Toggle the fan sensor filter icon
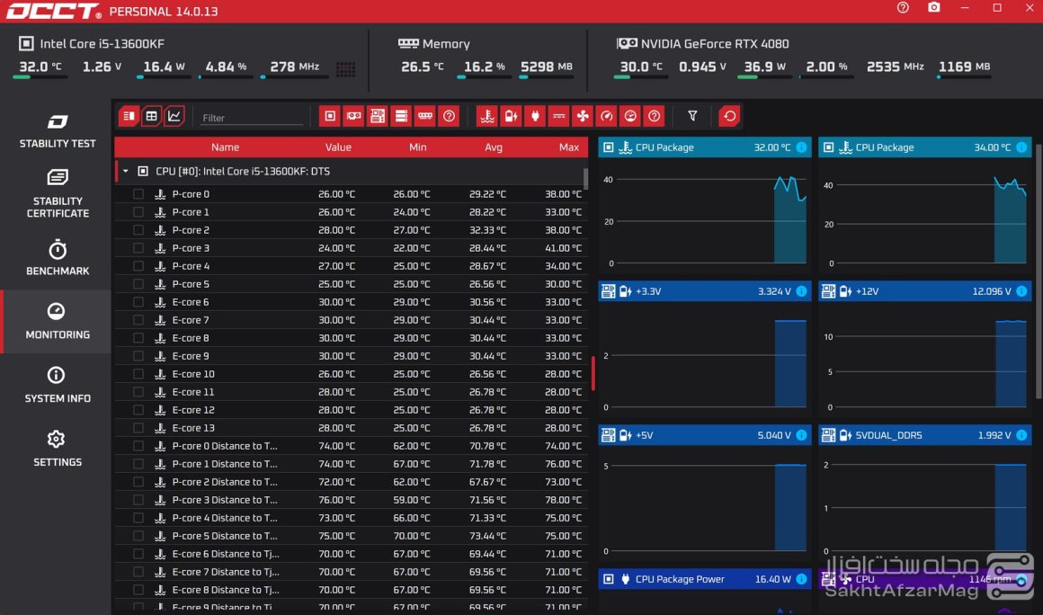The width and height of the screenshot is (1043, 615). tap(583, 116)
